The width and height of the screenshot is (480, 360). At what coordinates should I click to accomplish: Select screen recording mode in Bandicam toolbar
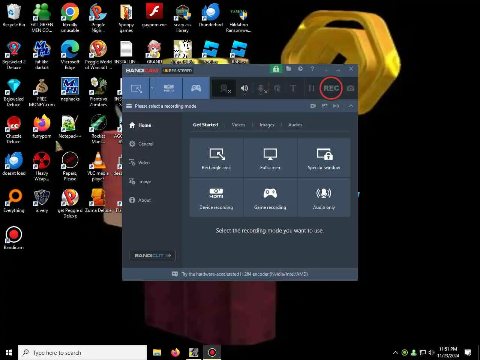point(136,88)
